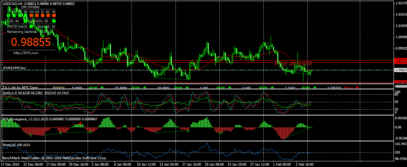Click the red W timeframe indicator square

(48, 16)
